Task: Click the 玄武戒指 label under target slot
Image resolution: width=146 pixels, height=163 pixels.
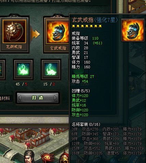Action: [58, 48]
